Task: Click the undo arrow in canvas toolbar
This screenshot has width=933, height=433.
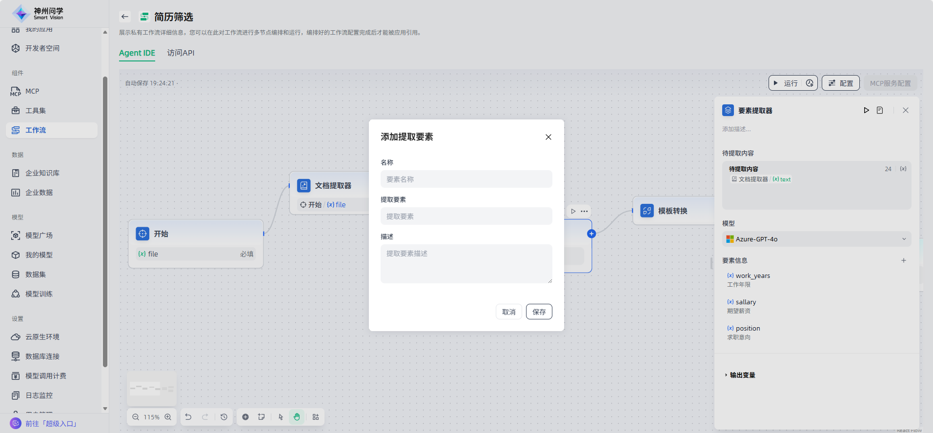Action: 188,417
